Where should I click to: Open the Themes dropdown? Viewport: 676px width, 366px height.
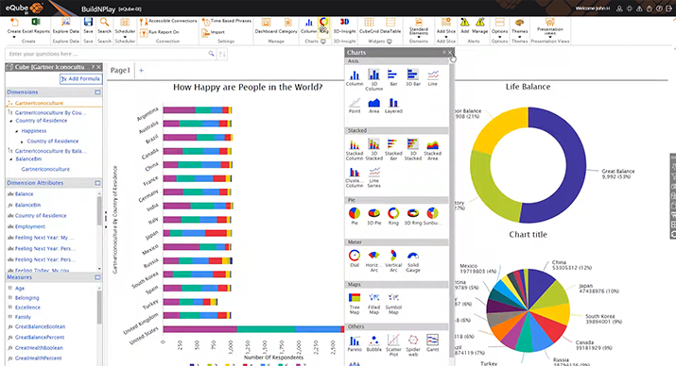coord(519,26)
